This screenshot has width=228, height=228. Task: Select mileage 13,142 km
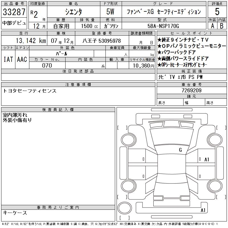31,40
